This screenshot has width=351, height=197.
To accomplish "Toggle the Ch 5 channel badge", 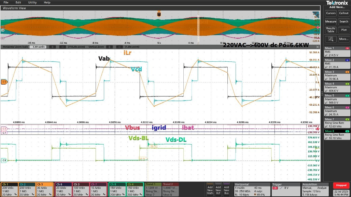I will click(44, 189).
